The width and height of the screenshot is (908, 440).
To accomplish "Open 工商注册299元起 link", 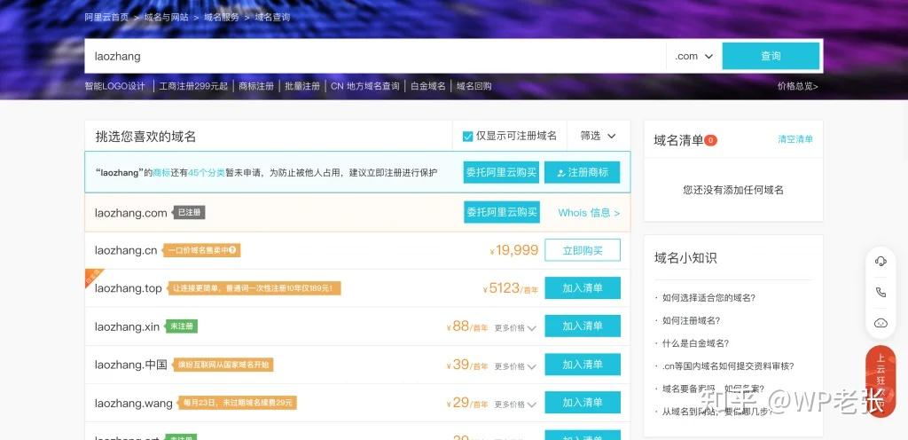I will (x=193, y=86).
